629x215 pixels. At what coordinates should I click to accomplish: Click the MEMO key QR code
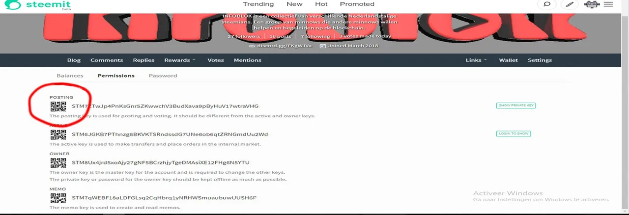point(58,198)
